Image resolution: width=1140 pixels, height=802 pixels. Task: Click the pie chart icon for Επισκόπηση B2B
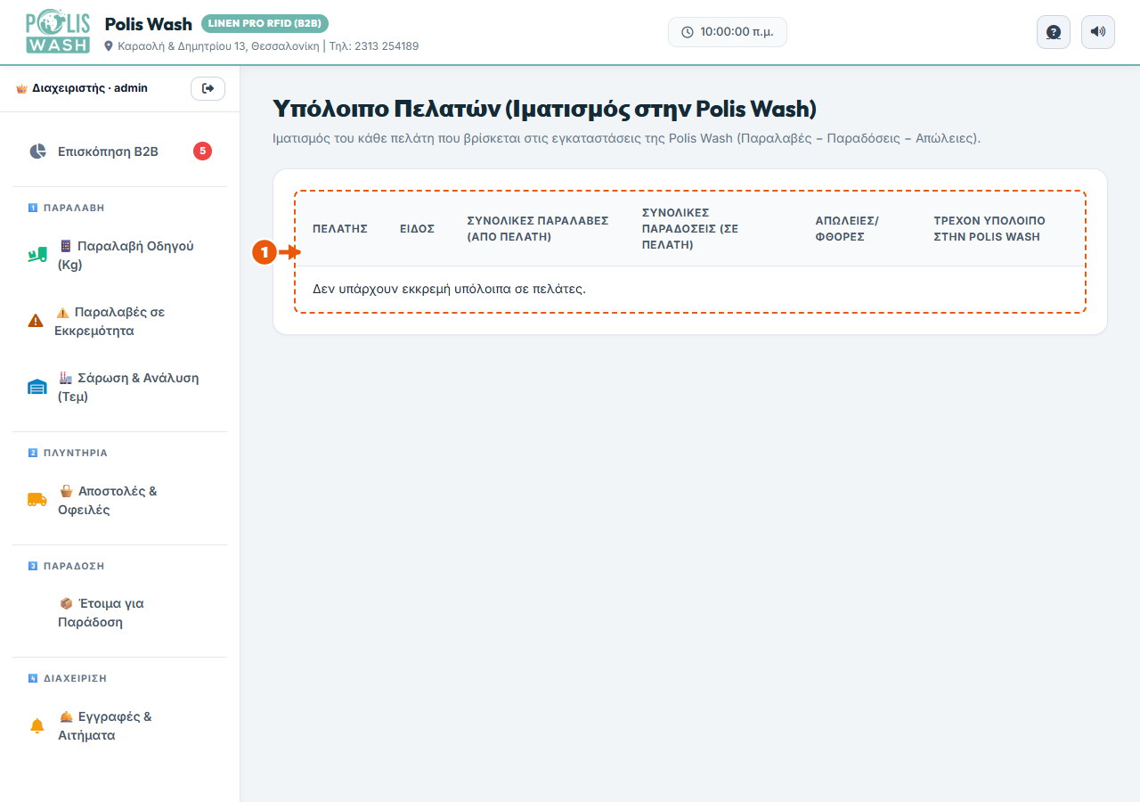[x=37, y=151]
